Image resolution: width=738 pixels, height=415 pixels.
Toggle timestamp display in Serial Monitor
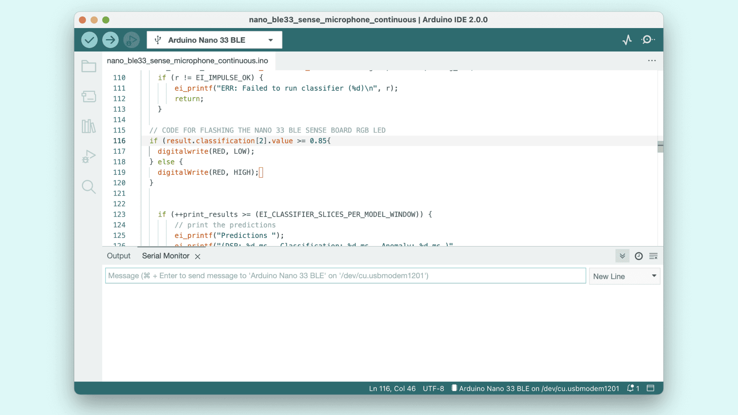pos(638,256)
